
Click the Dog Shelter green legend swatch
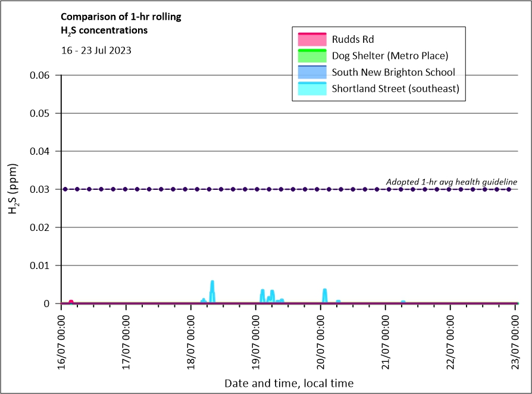[312, 55]
